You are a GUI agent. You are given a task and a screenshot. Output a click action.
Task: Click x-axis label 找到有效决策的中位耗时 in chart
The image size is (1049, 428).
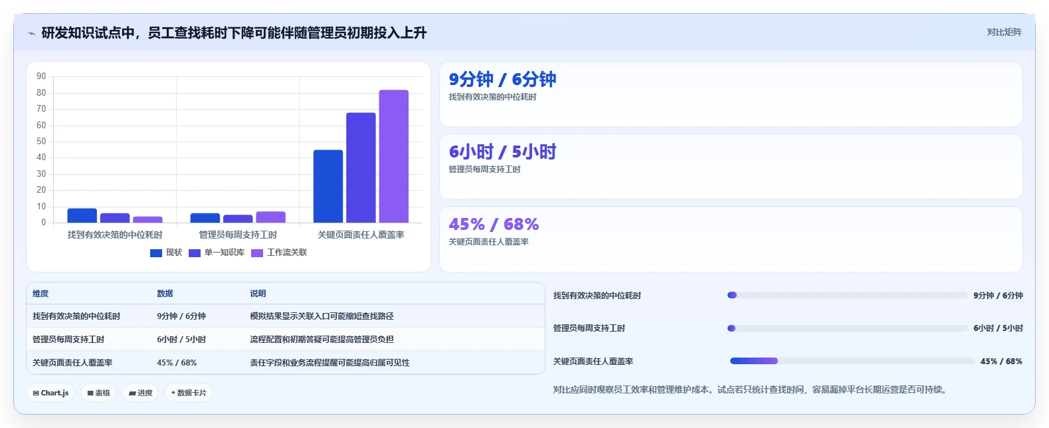coord(115,235)
